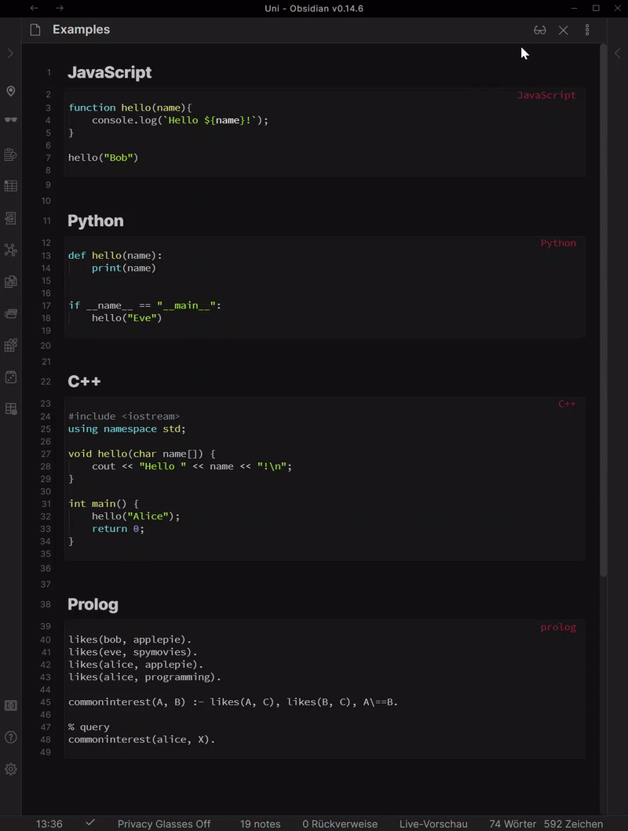628x831 pixels.
Task: Open the table icon in ribbon
Action: point(11,186)
